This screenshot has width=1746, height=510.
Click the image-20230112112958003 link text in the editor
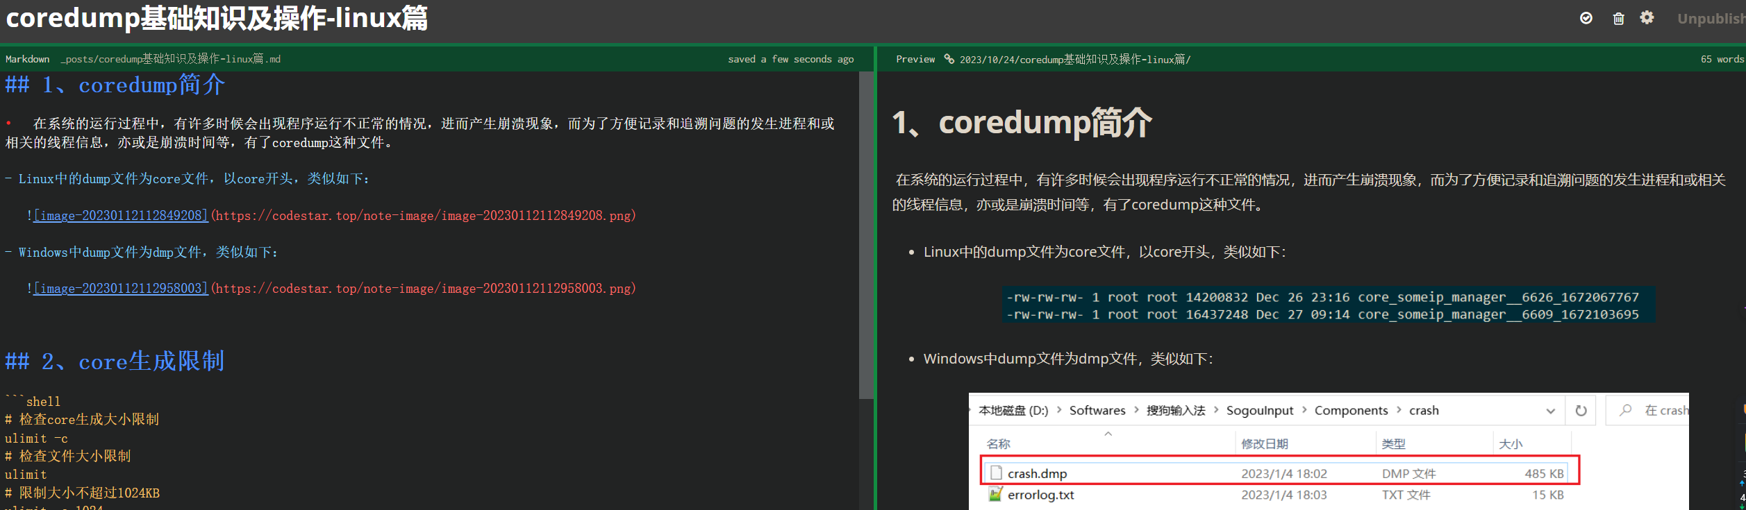121,289
